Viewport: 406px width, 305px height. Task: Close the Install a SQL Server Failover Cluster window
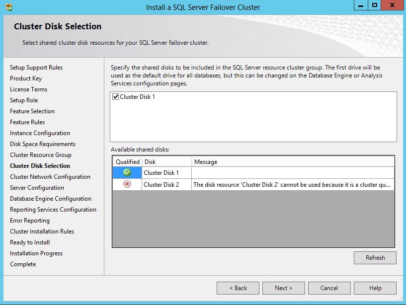(x=392, y=5)
